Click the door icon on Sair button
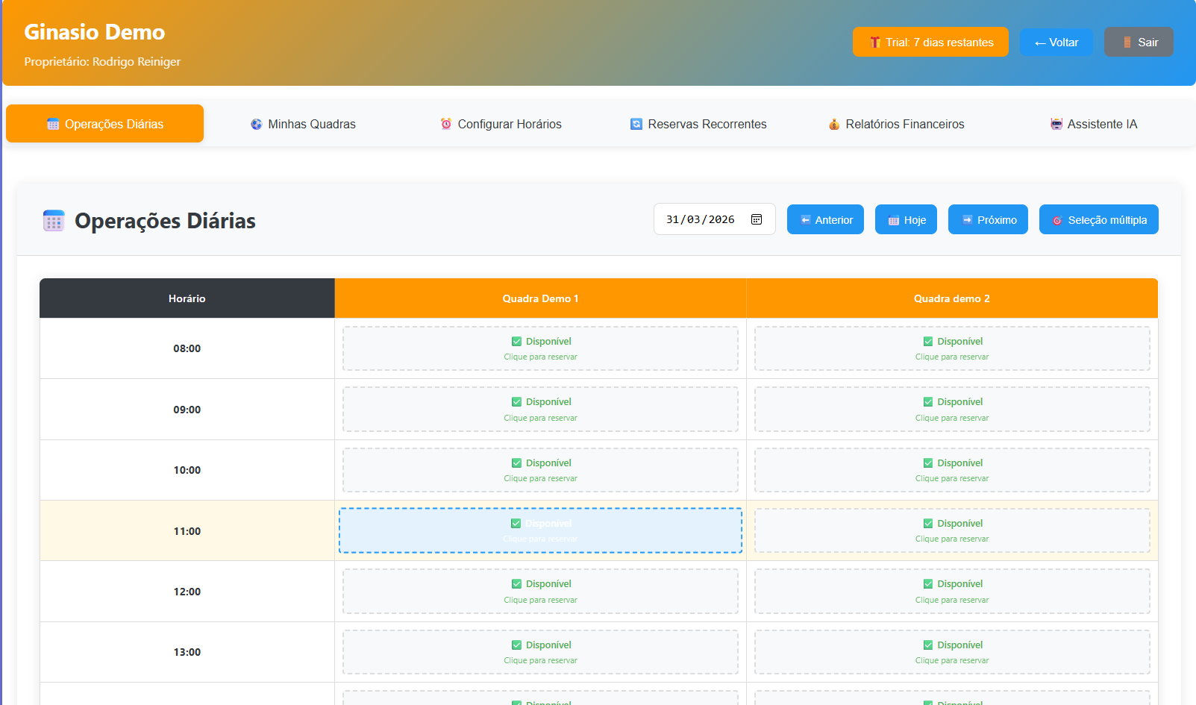This screenshot has height=705, width=1196. pyautogui.click(x=1127, y=43)
